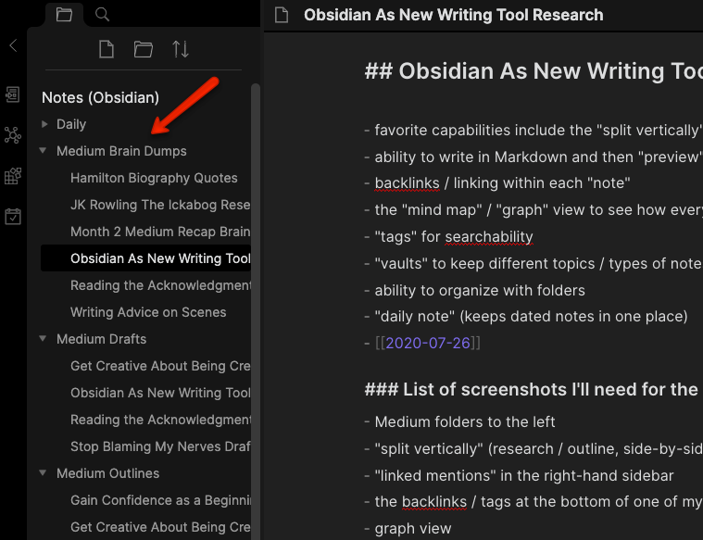Select highlighted Obsidian As New Writing Tool note
This screenshot has height=540, width=703.
point(145,258)
